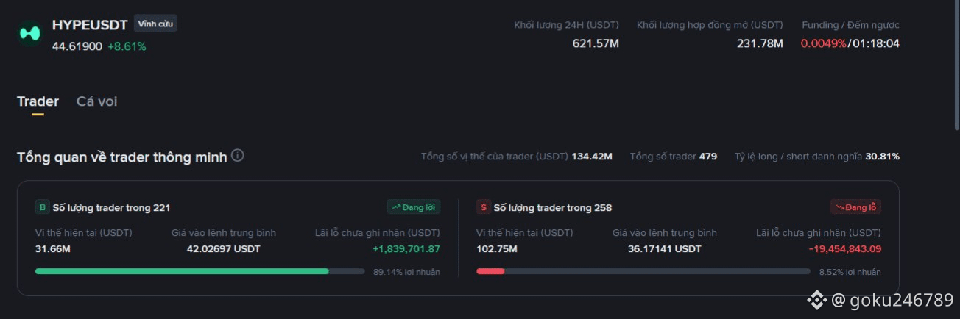This screenshot has height=319, width=960.
Task: Click the Vĩnh cửu perpetual tag
Action: tap(155, 24)
